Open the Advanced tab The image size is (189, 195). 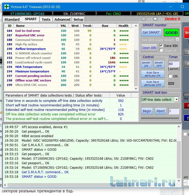[x=62, y=20]
